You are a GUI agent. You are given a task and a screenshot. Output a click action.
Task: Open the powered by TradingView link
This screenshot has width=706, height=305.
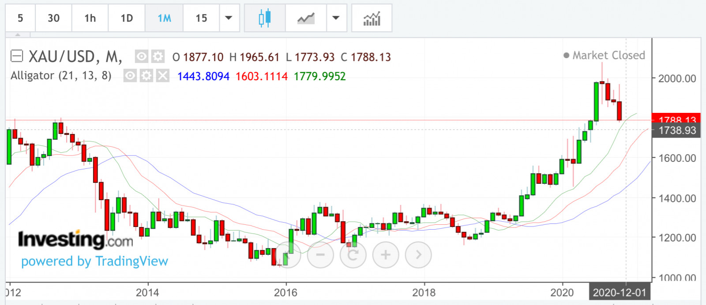tap(94, 261)
